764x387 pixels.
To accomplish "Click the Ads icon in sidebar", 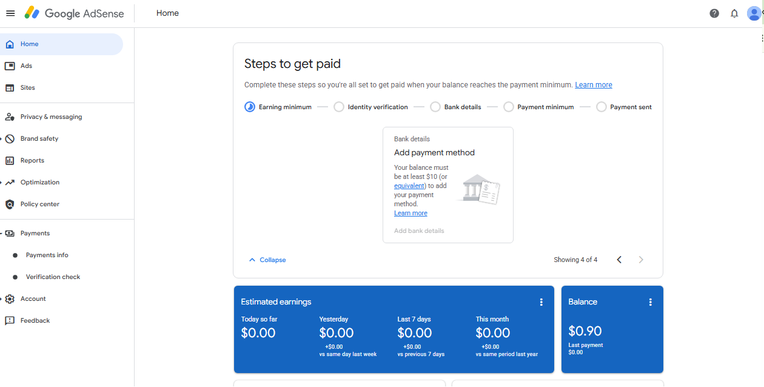I will [10, 66].
